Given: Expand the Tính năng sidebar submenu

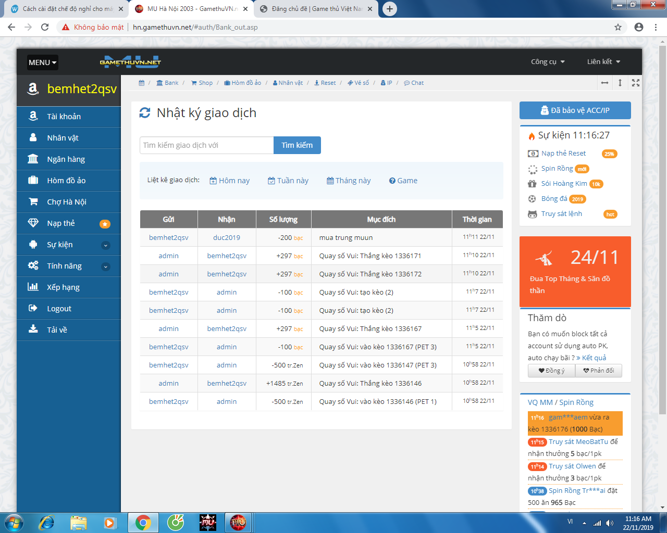Looking at the screenshot, I should [x=105, y=266].
